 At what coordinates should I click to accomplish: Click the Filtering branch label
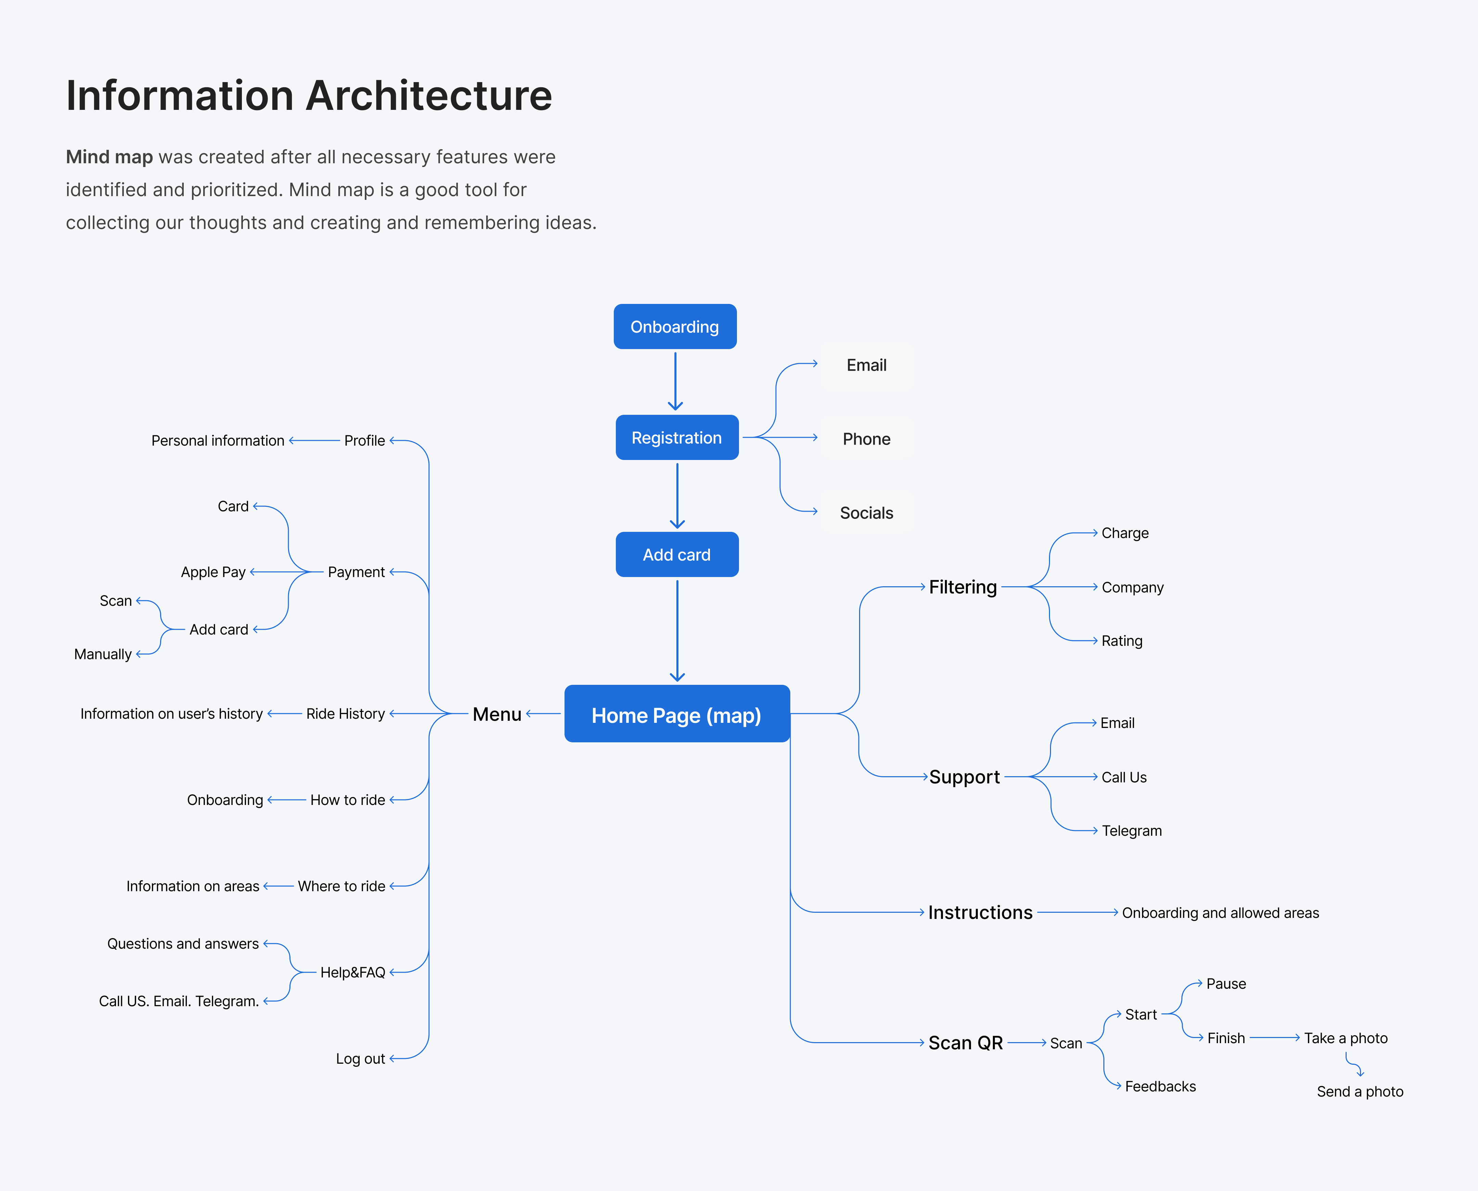click(x=962, y=587)
